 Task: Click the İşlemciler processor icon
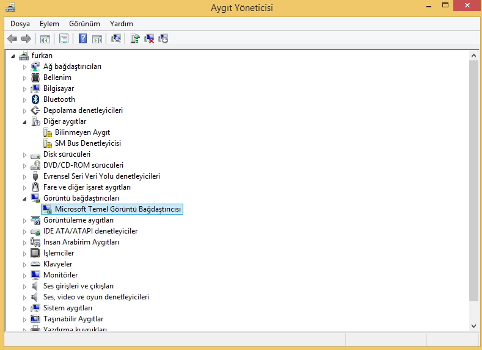35,253
